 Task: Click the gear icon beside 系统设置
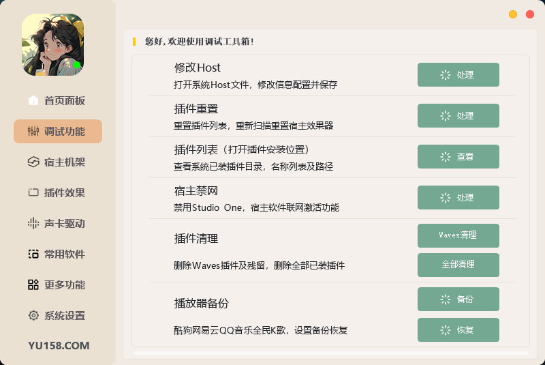(33, 315)
